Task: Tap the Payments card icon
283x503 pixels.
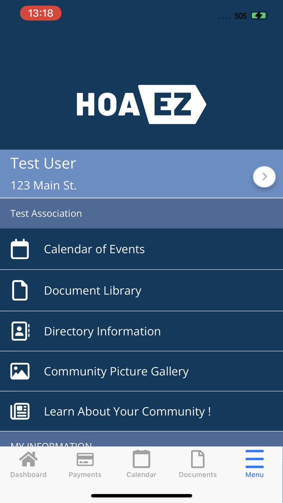Action: (x=84, y=459)
